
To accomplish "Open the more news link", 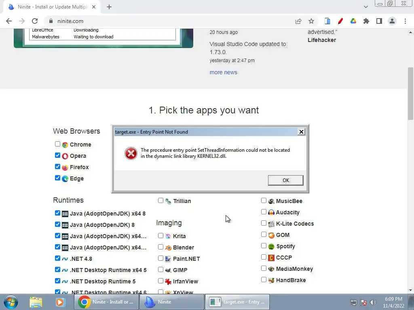I will pos(223,72).
